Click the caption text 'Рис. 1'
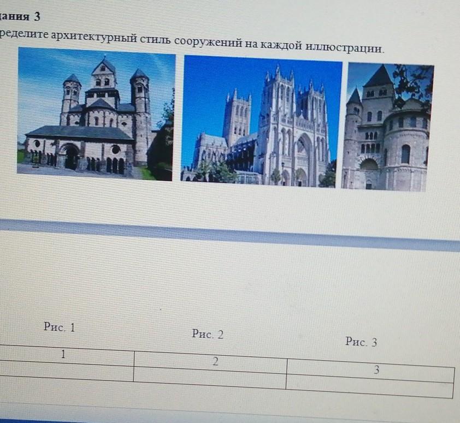This screenshot has height=423, width=460. point(59,327)
